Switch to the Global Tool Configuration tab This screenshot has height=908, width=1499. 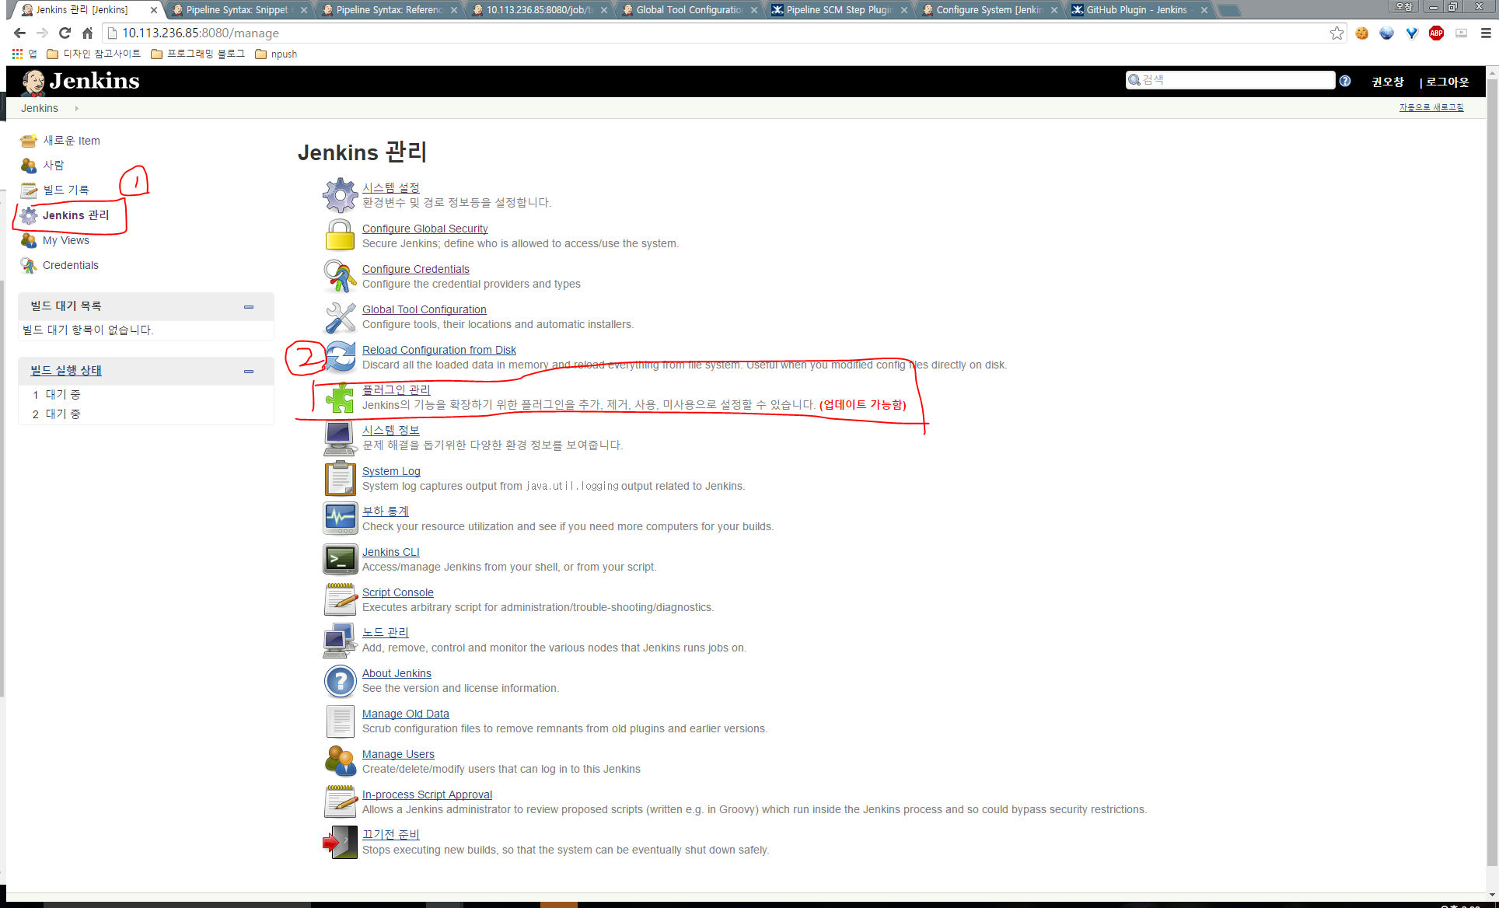coord(688,10)
